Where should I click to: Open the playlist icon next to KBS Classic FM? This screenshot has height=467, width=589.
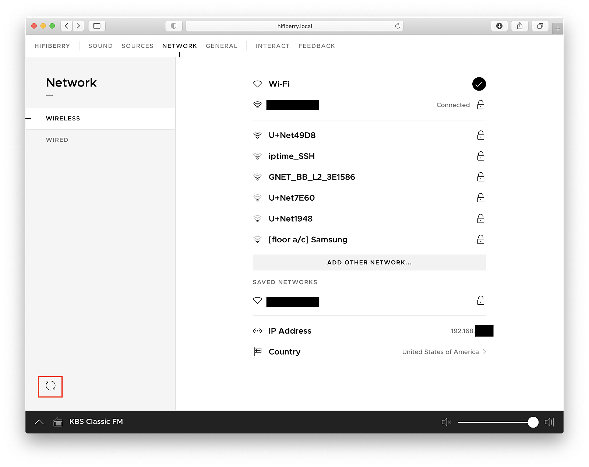[57, 422]
